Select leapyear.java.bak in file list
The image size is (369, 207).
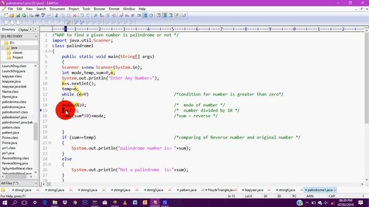point(14,86)
